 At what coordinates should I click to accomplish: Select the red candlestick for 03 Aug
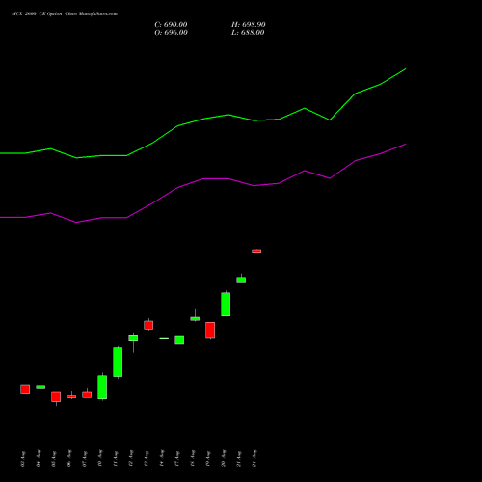tap(25, 389)
